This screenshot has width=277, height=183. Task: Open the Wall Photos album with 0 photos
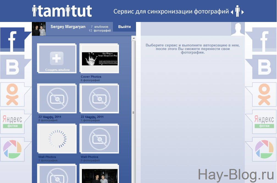(x=100, y=139)
